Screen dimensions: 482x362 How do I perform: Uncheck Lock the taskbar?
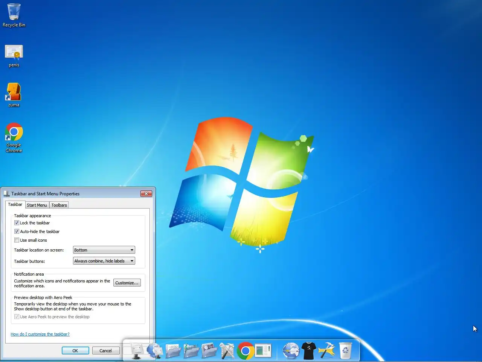coord(17,223)
